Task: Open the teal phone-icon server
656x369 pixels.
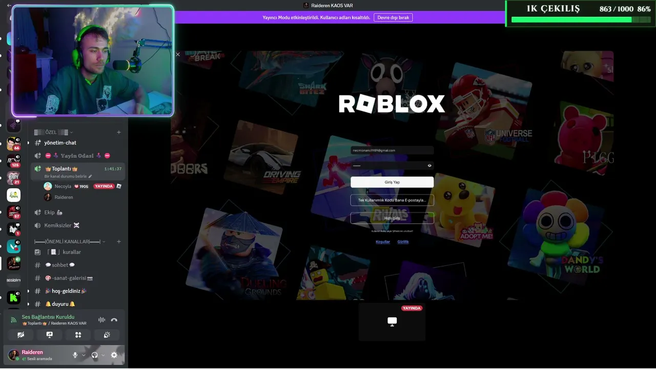Action: [x=13, y=247]
